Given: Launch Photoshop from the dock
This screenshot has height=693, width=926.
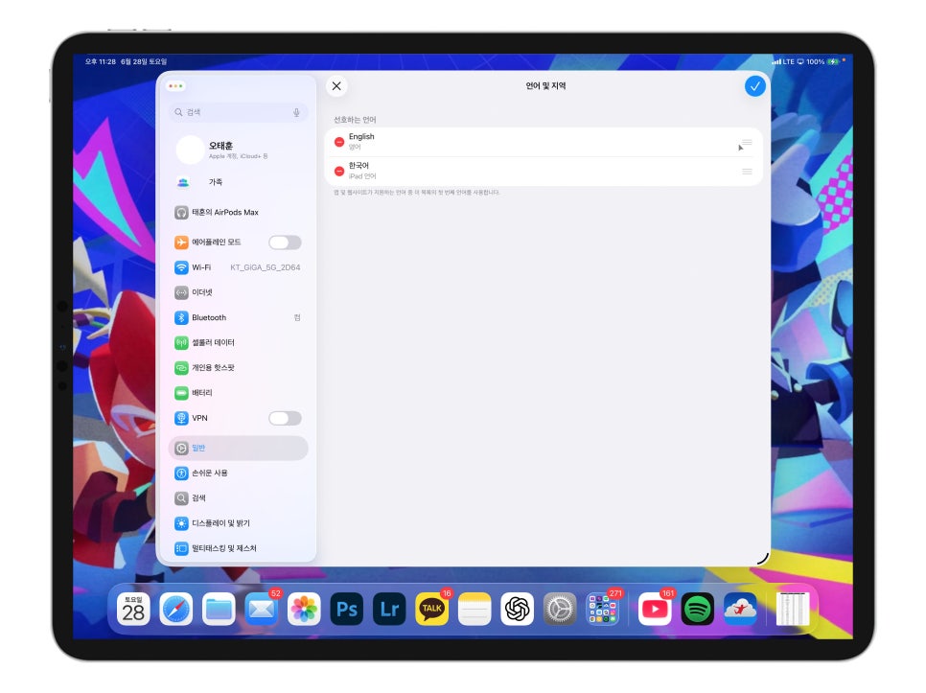Looking at the screenshot, I should 347,610.
